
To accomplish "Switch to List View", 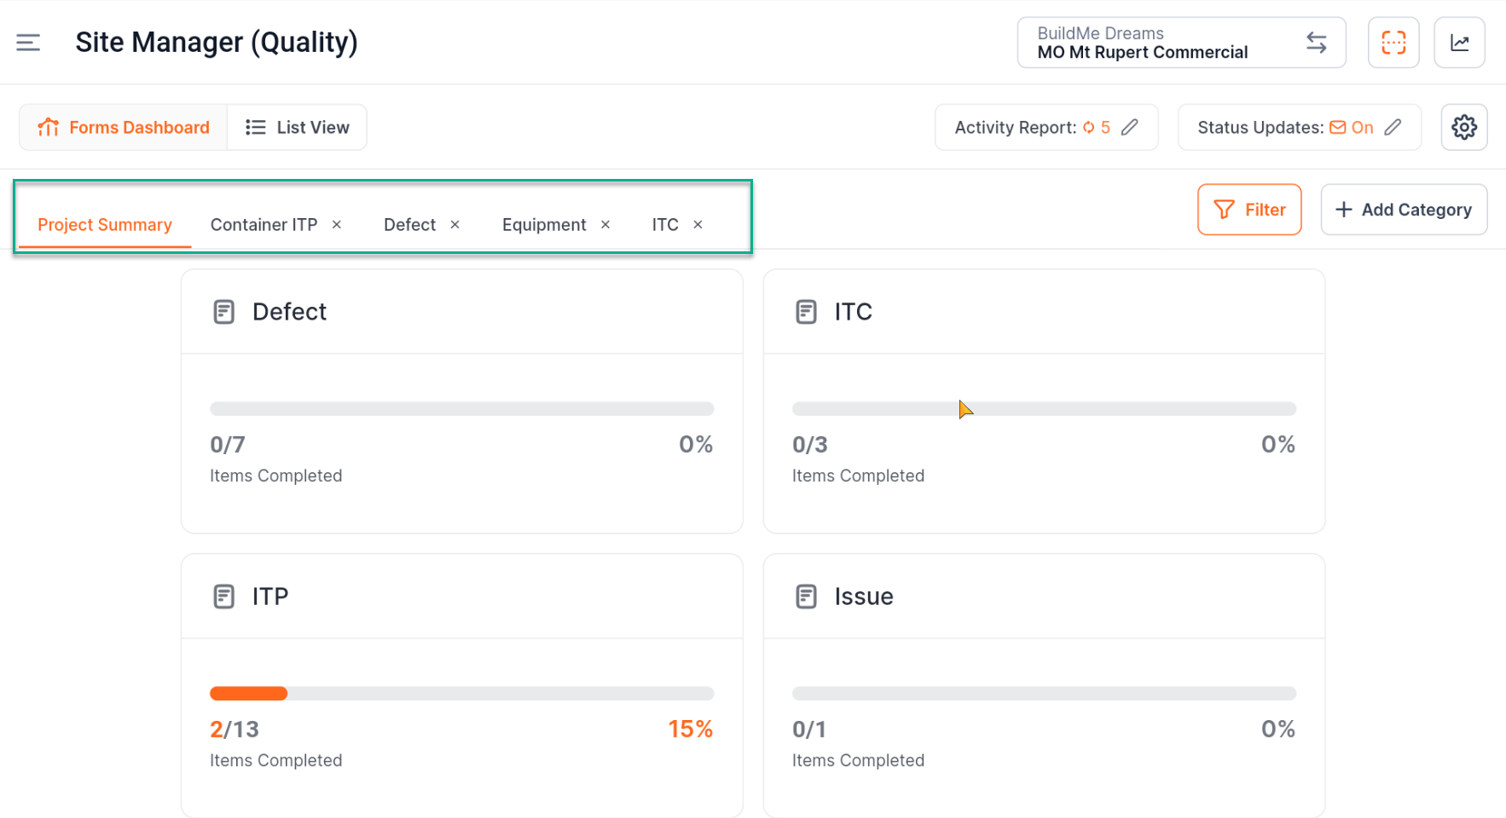I will click(x=298, y=127).
